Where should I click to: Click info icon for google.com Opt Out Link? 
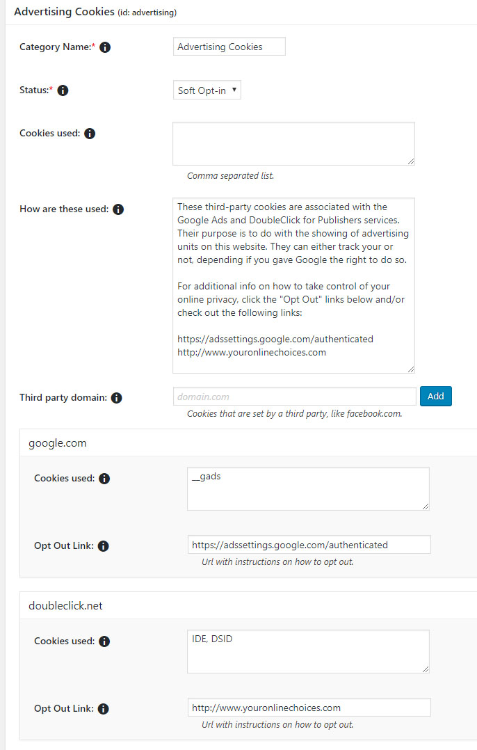(103, 546)
